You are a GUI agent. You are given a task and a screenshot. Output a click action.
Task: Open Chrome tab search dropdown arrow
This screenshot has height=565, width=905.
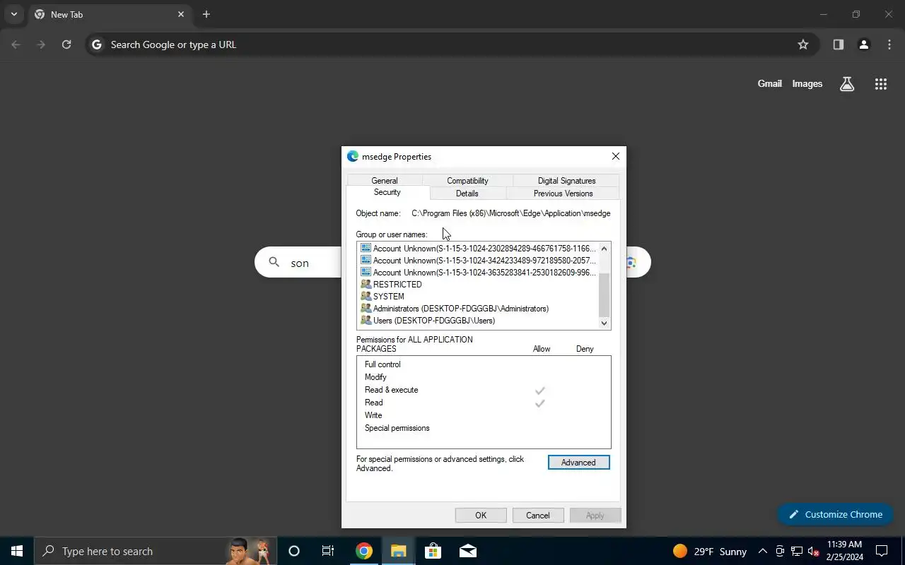[13, 14]
